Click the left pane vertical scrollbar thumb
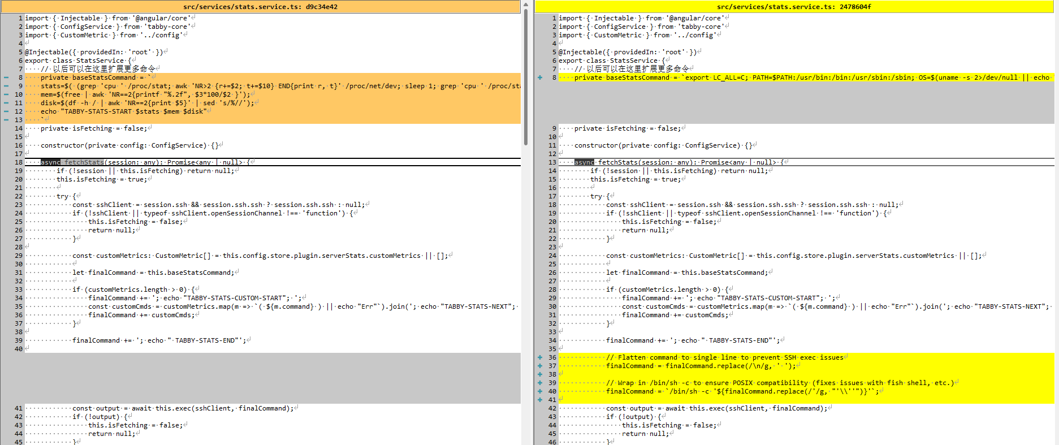This screenshot has width=1059, height=445. (526, 76)
